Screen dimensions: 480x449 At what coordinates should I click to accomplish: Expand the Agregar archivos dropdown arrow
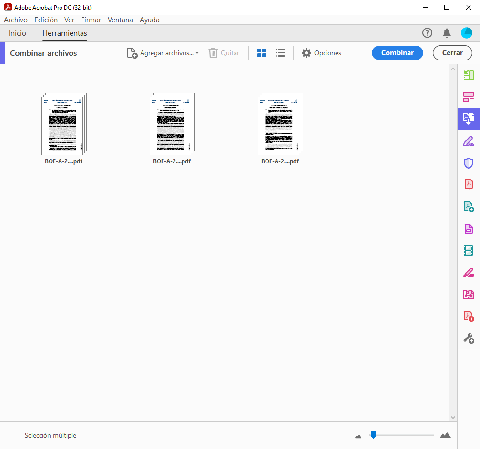coord(197,53)
